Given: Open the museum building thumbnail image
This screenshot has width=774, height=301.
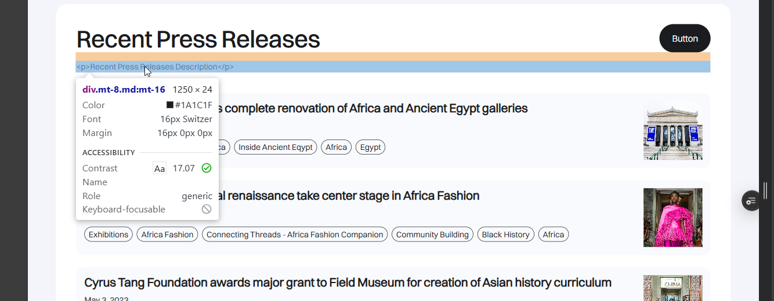Looking at the screenshot, I should tap(672, 131).
